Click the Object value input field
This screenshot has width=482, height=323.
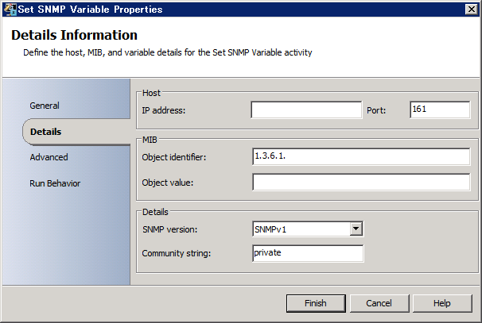[x=361, y=182]
